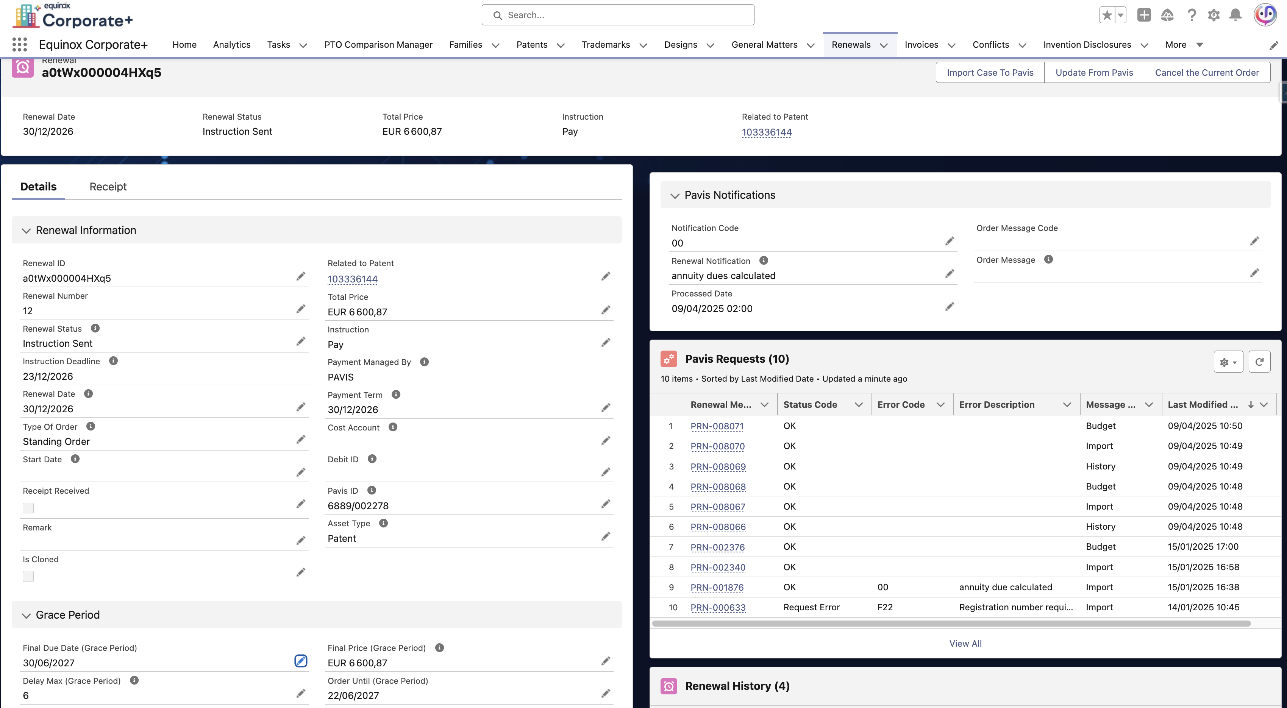Collapse the Renewal Information section
This screenshot has width=1287, height=708.
(x=26, y=231)
